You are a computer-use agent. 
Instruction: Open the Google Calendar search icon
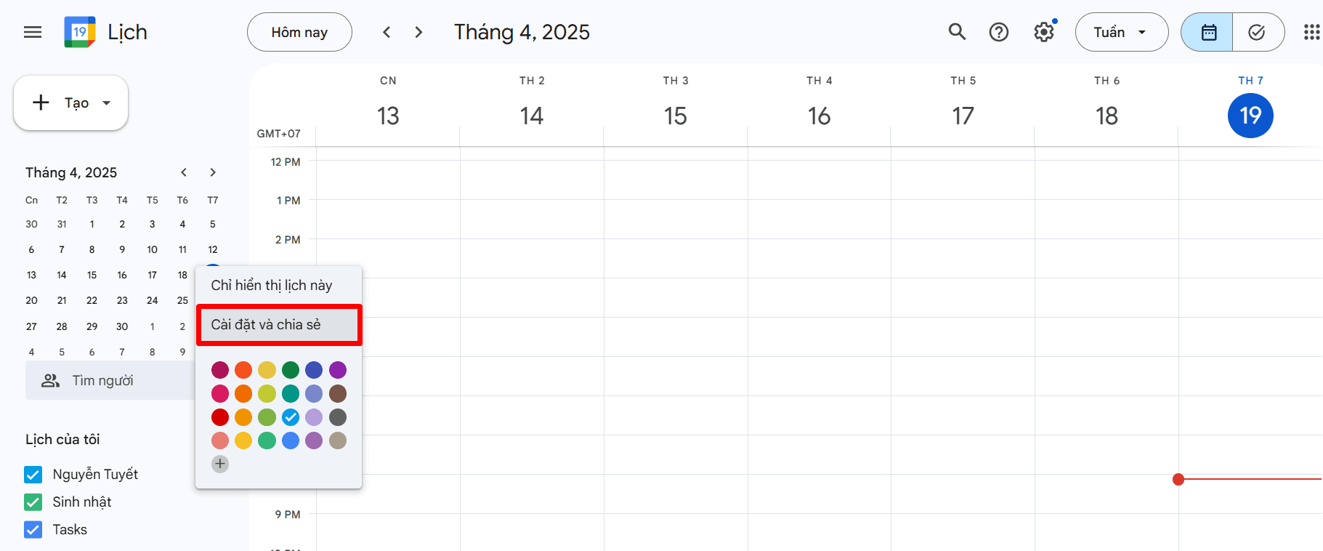[x=956, y=32]
